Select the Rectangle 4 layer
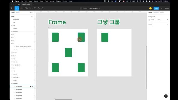This screenshot has width=178, height=100. (x=19, y=96)
